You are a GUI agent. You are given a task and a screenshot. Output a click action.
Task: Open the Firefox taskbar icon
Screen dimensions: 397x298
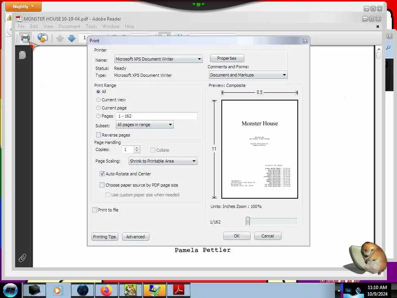107,290
